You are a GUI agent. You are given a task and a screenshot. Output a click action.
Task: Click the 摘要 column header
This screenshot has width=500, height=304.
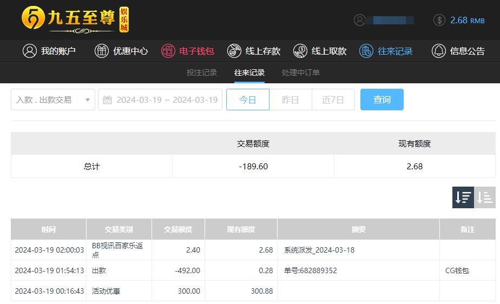[358, 229]
